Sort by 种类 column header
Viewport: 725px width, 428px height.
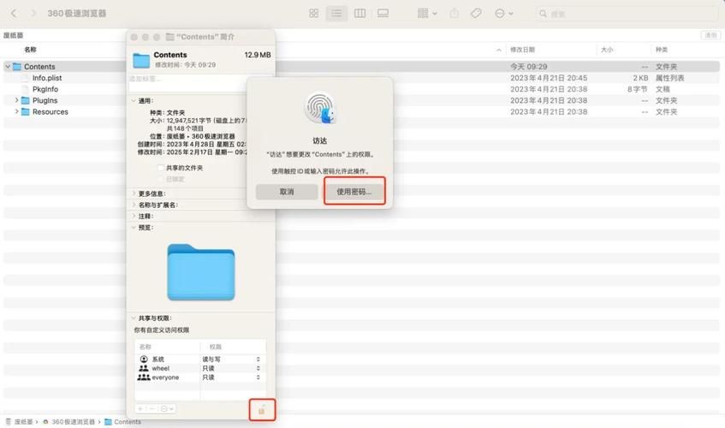click(x=662, y=50)
